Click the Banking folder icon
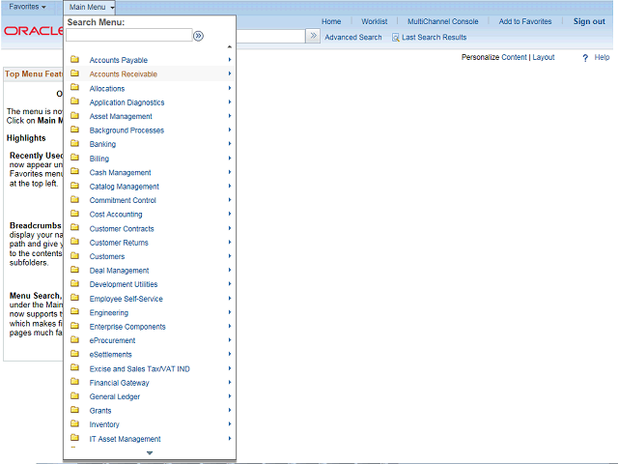618x464 pixels. click(74, 143)
